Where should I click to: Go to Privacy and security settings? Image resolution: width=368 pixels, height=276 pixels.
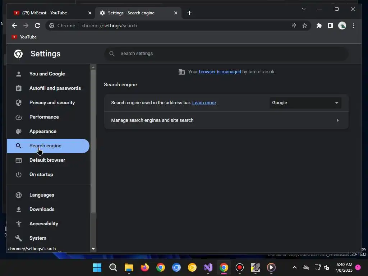[48, 102]
